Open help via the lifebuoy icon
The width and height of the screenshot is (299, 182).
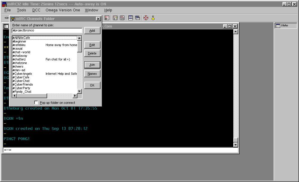click(146, 18)
